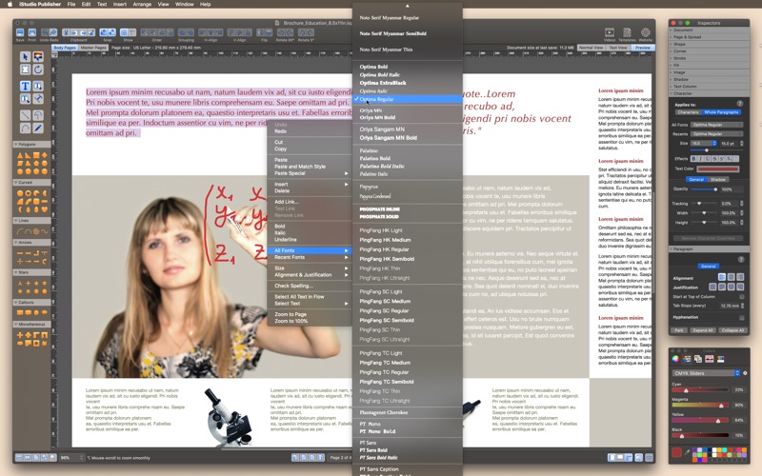The height and width of the screenshot is (476, 762).
Task: Click the Collapse All button
Action: tap(732, 330)
